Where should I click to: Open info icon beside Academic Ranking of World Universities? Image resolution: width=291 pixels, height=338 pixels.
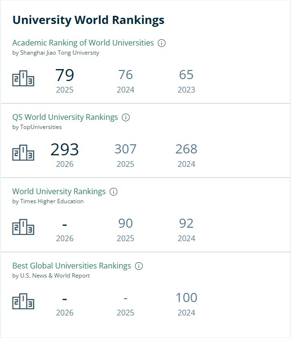pos(161,43)
